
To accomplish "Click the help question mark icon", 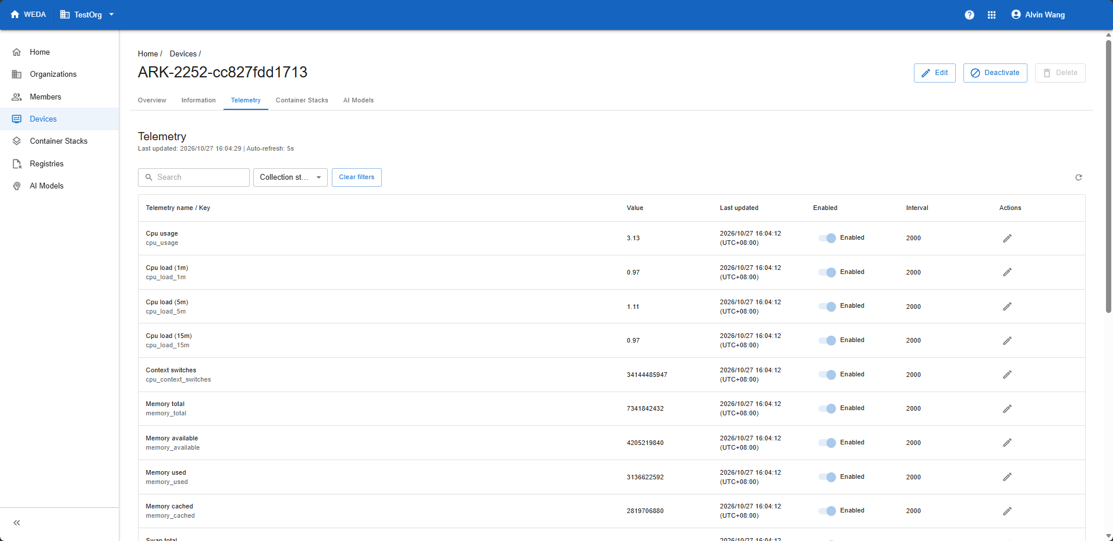I will 969,15.
